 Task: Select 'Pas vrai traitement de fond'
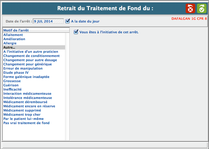coord(26,123)
